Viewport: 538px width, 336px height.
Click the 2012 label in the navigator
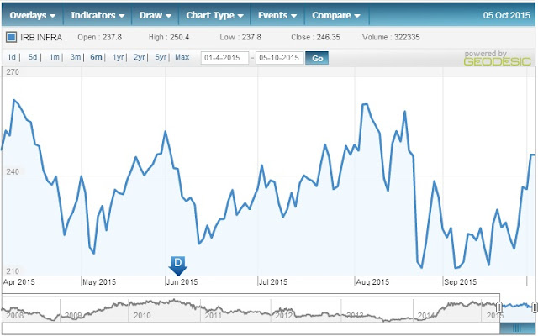[x=284, y=315]
